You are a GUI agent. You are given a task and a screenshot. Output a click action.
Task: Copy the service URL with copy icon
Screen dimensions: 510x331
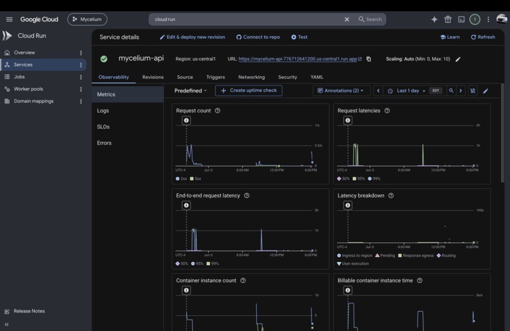pos(368,59)
